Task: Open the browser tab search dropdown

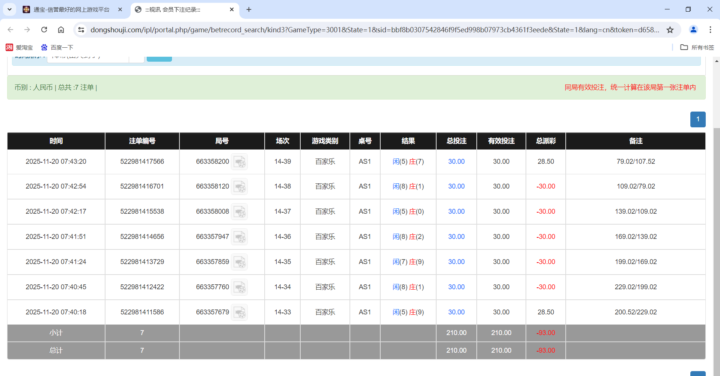Action: (9, 9)
